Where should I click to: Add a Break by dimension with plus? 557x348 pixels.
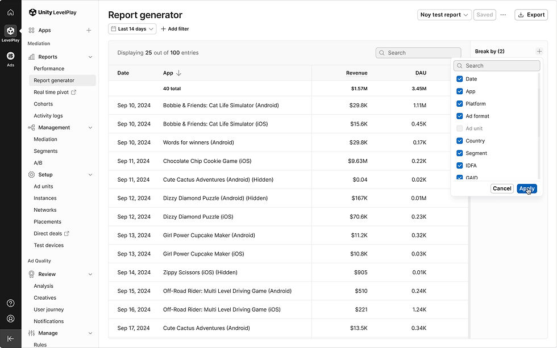point(539,52)
